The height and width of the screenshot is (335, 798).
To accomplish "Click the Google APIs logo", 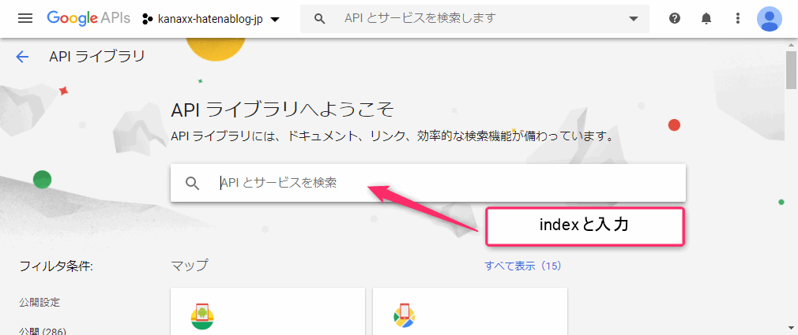I will 88,19.
